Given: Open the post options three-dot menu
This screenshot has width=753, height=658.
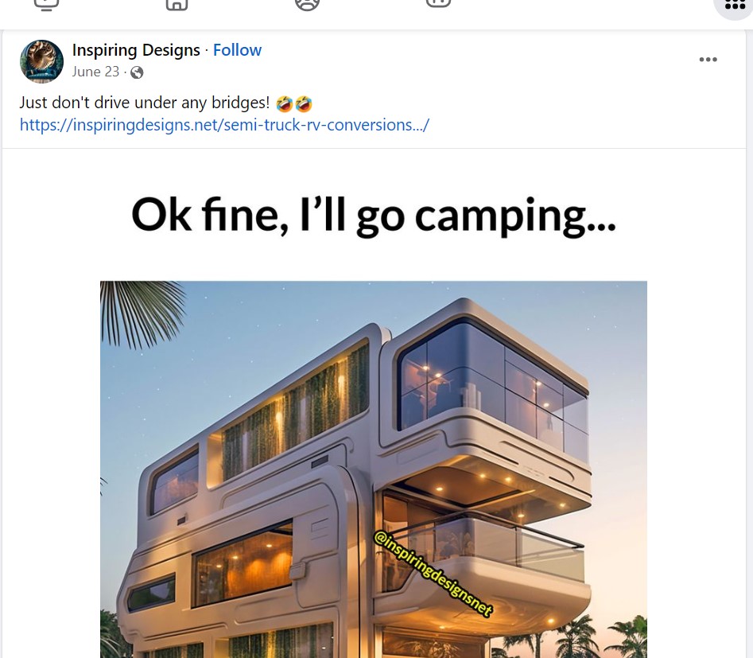Looking at the screenshot, I should coord(708,59).
